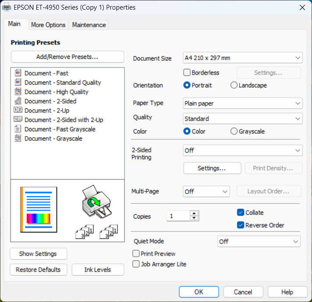Open the Ink Levels button

point(97,270)
